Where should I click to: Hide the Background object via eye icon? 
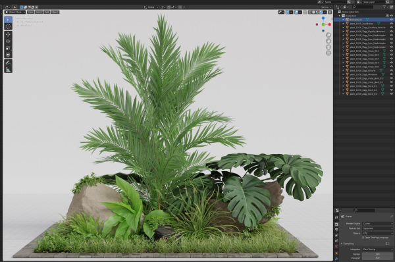tap(392, 20)
